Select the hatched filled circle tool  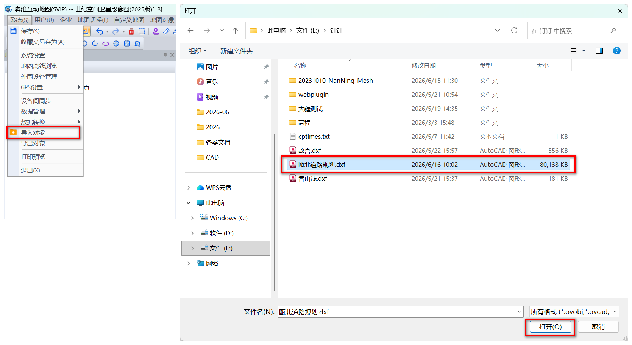click(116, 44)
